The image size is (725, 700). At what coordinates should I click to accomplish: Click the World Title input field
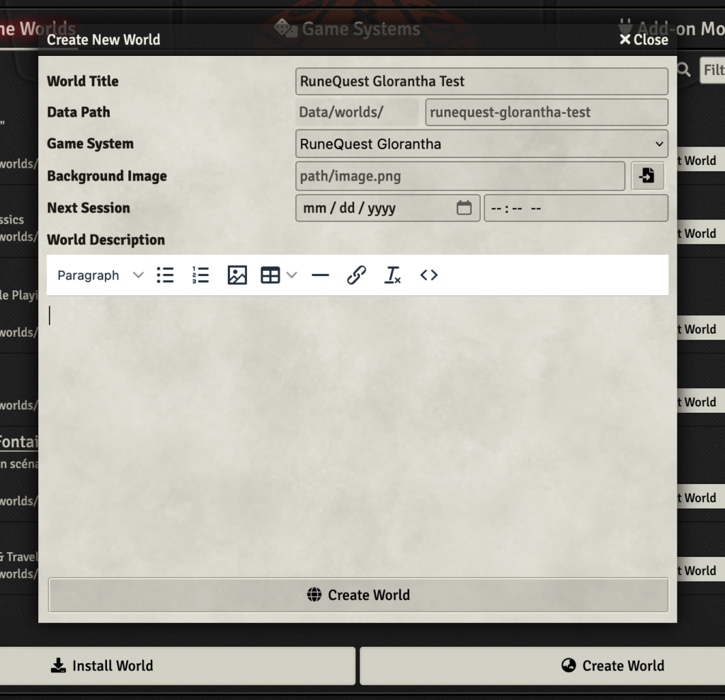(481, 81)
